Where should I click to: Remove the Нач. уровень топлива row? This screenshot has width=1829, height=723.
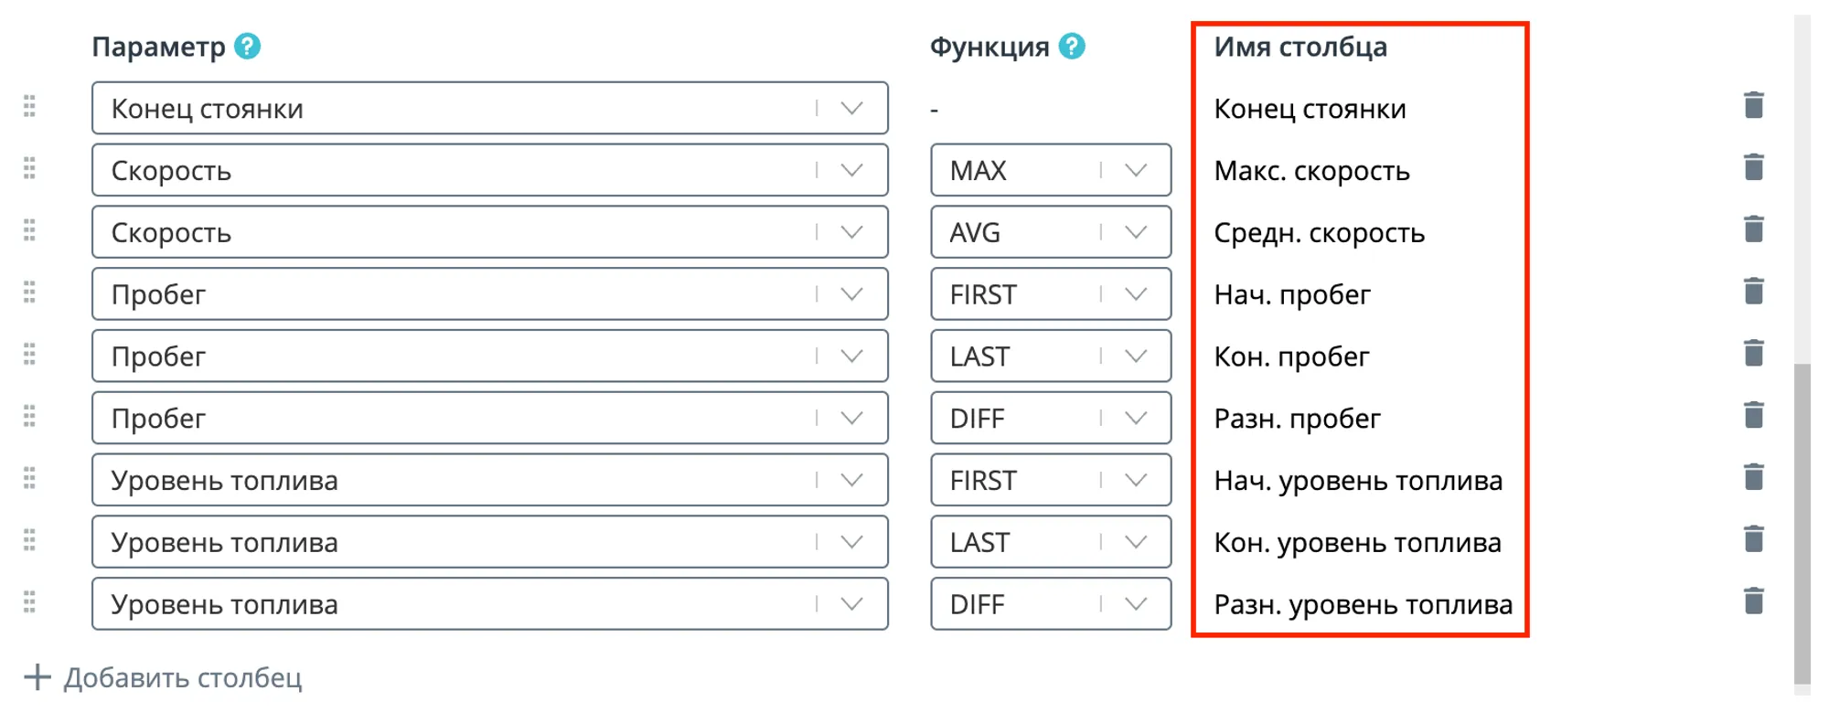1753,477
